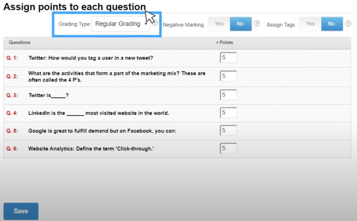Edit the points box for Q. 5

click(x=228, y=131)
